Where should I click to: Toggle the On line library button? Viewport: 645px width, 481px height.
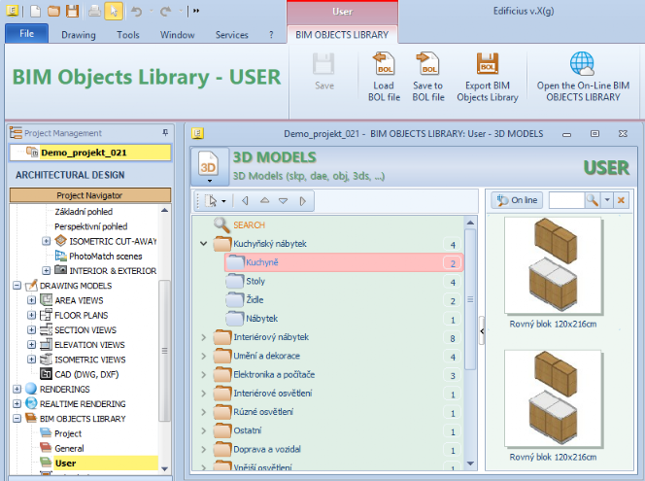click(517, 200)
